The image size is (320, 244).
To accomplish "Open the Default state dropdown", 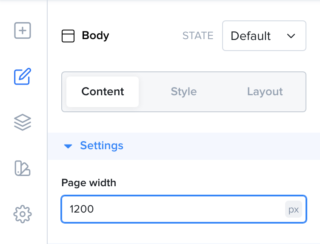I will click(264, 36).
